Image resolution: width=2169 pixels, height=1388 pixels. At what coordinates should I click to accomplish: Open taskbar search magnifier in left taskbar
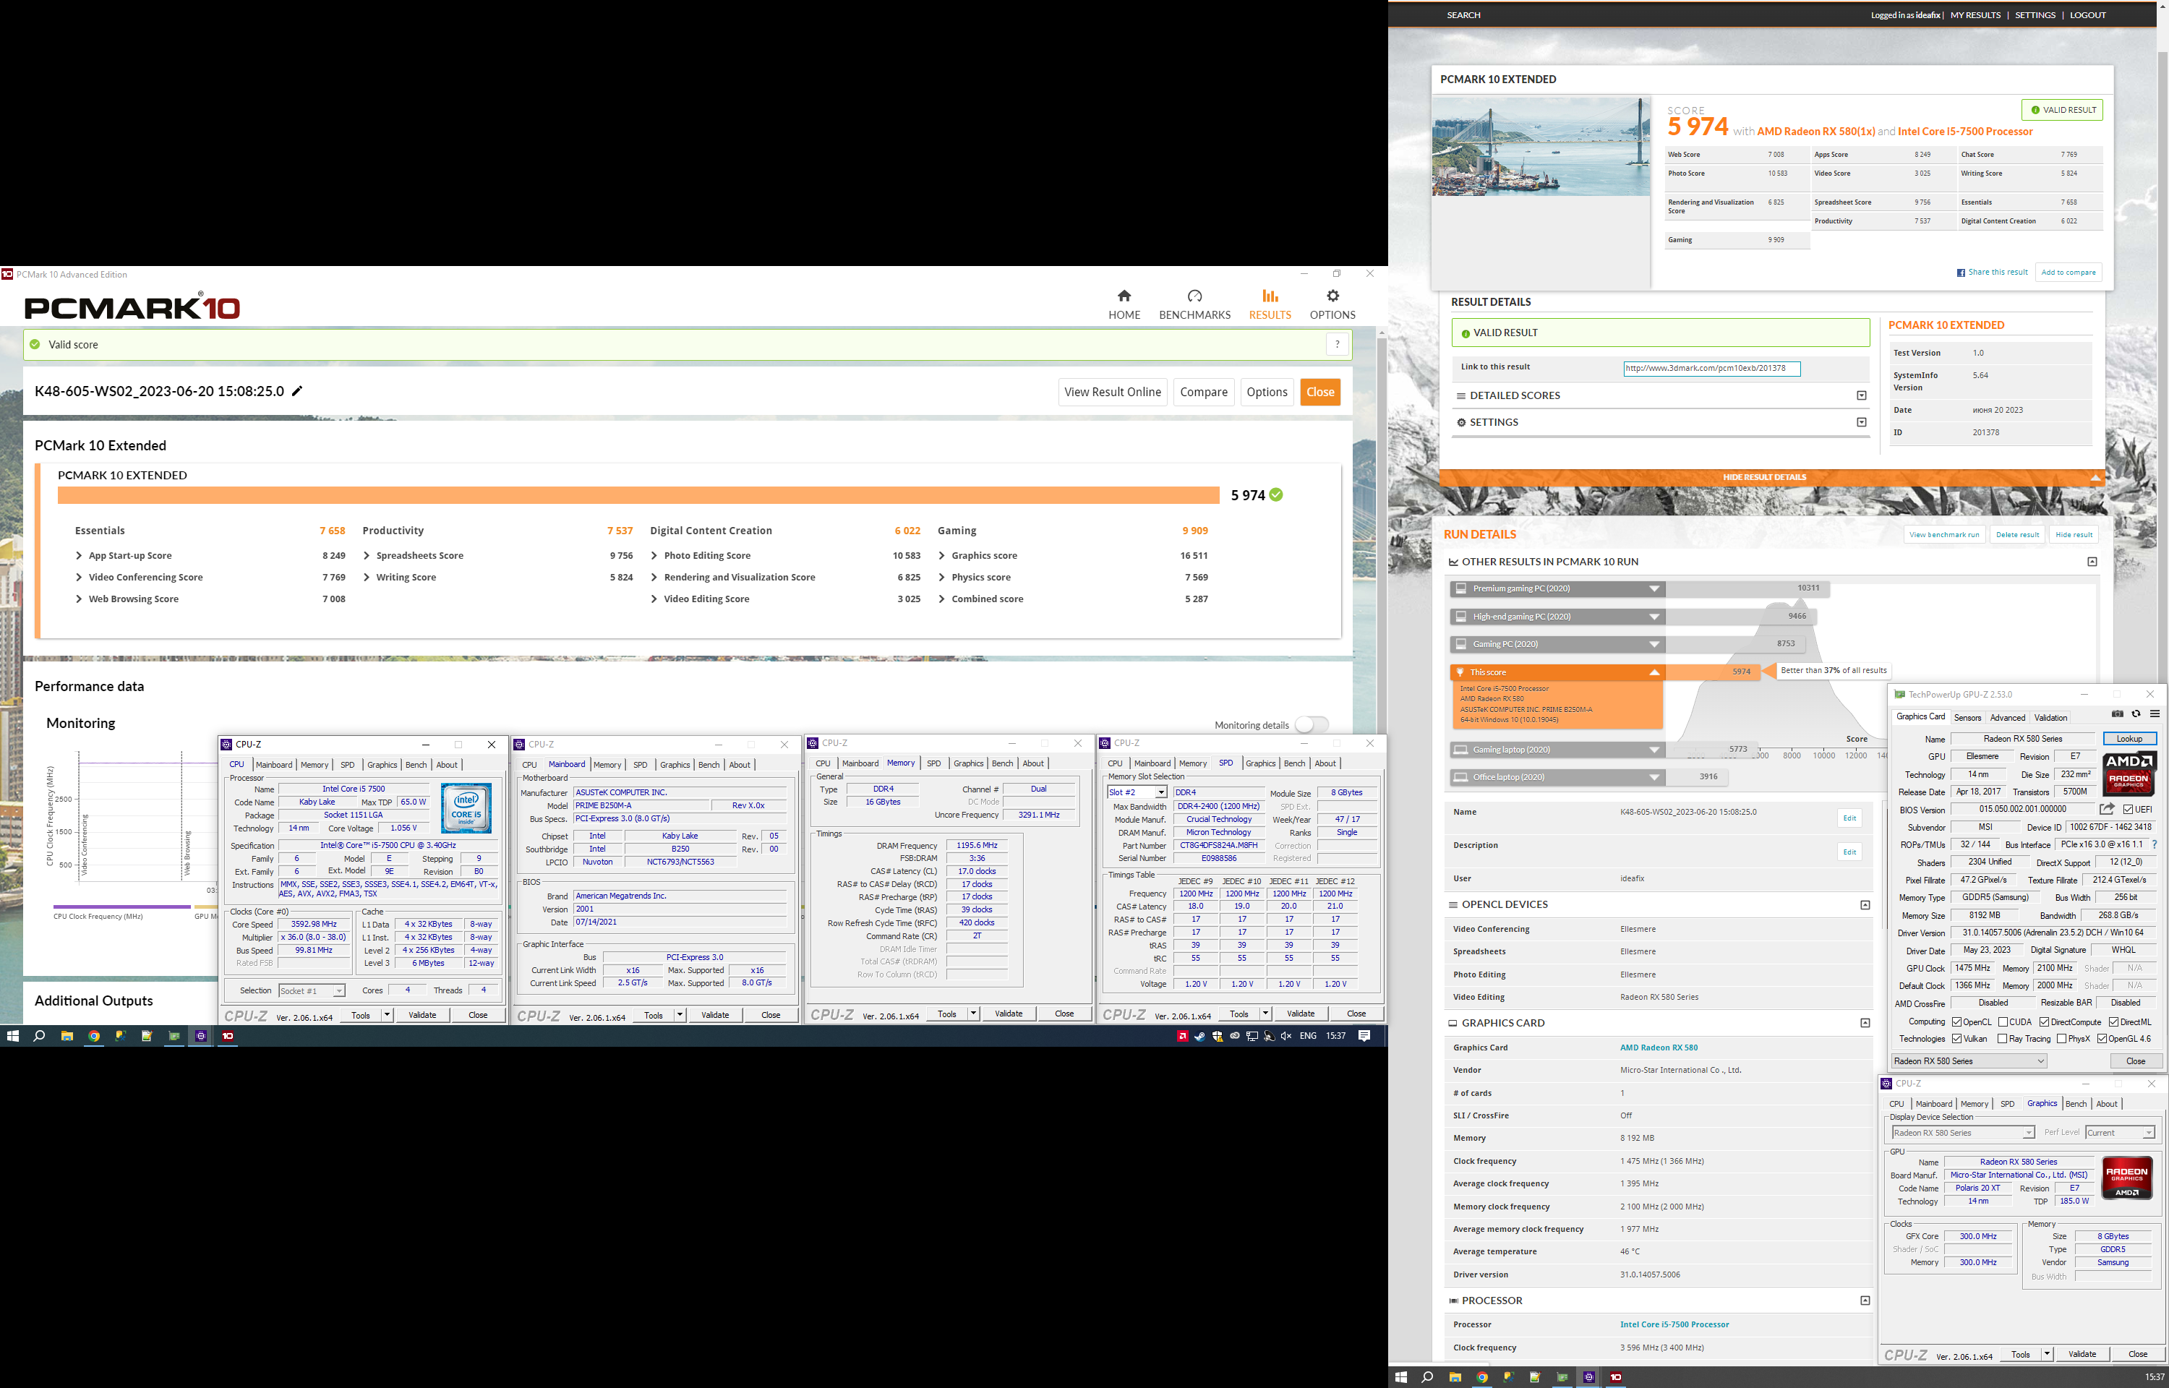40,1036
